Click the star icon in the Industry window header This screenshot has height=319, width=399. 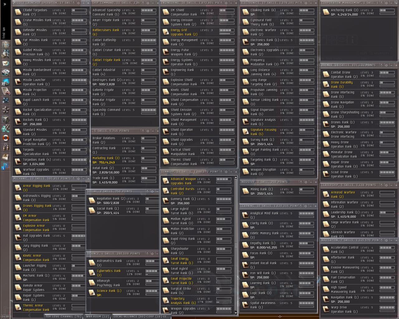coord(301,182)
